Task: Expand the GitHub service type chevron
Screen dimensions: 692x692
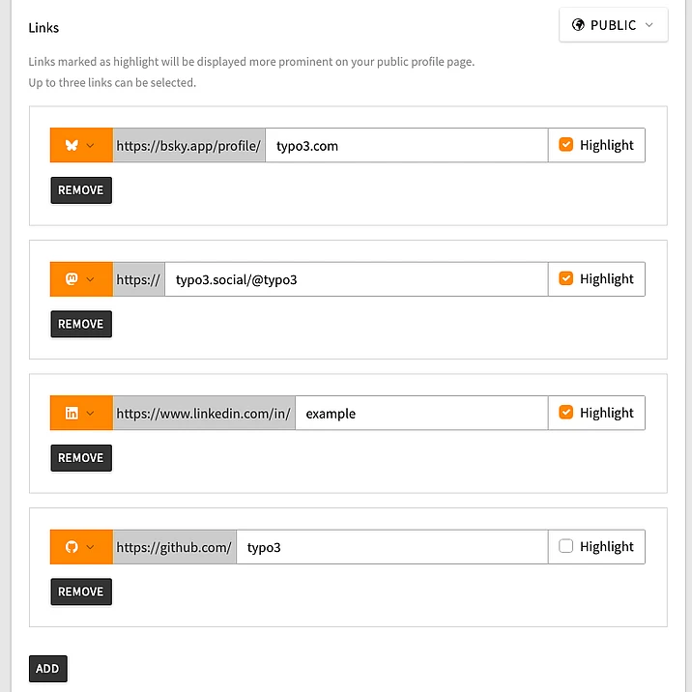Action: (91, 547)
